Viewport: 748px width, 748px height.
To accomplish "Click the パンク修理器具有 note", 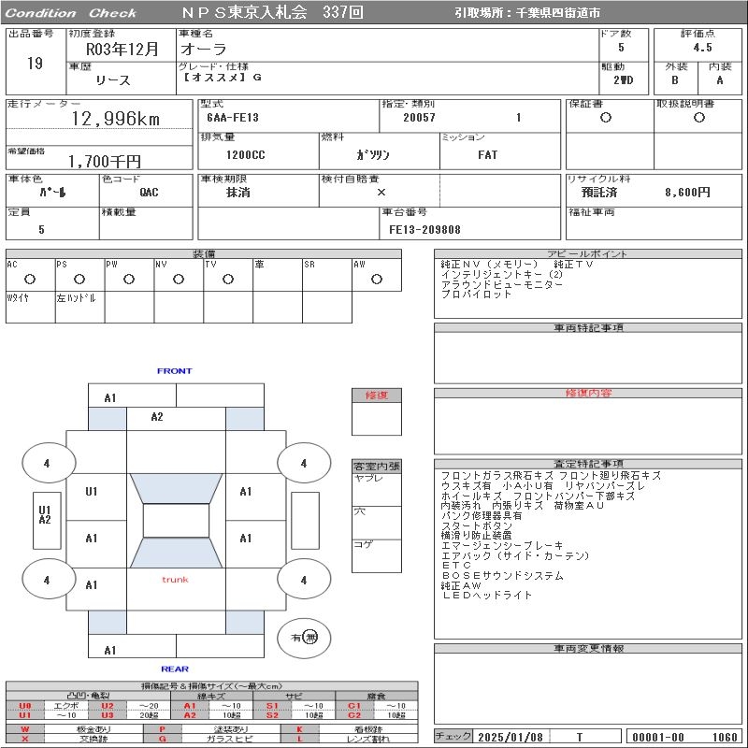I will (x=482, y=516).
